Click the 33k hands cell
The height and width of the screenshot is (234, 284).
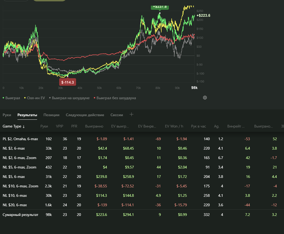click(x=49, y=148)
